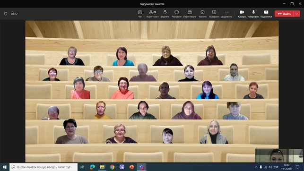Expand the leave options dropdown arrow
Viewport: 304px width, 171px height.
[x=297, y=14]
